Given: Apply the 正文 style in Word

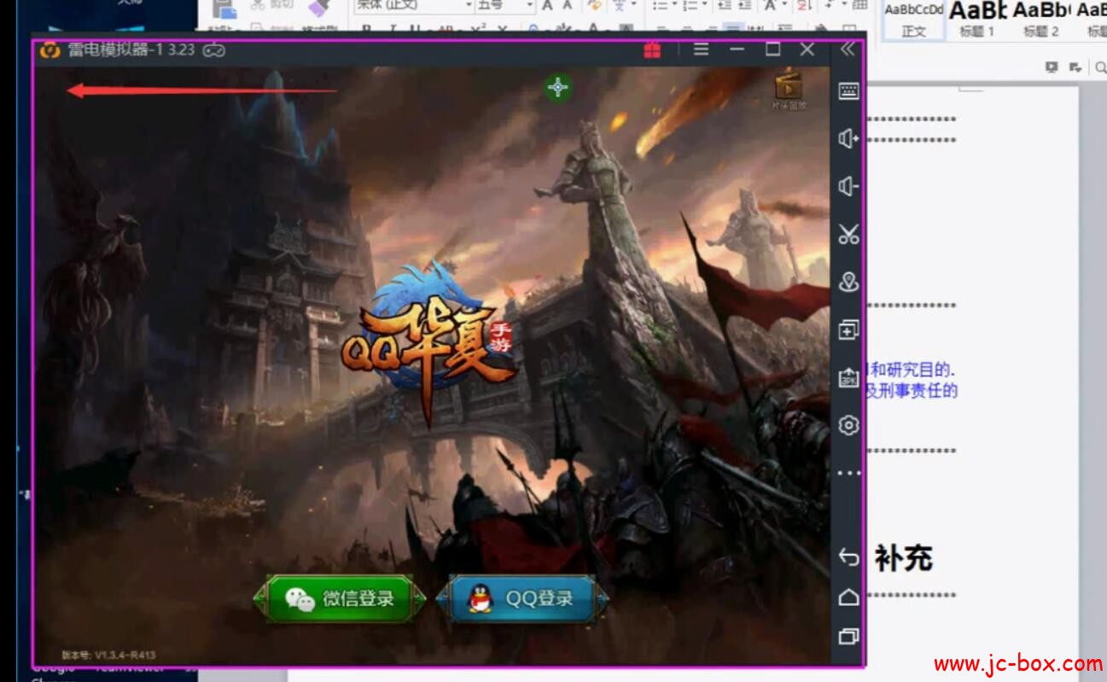Looking at the screenshot, I should [913, 20].
